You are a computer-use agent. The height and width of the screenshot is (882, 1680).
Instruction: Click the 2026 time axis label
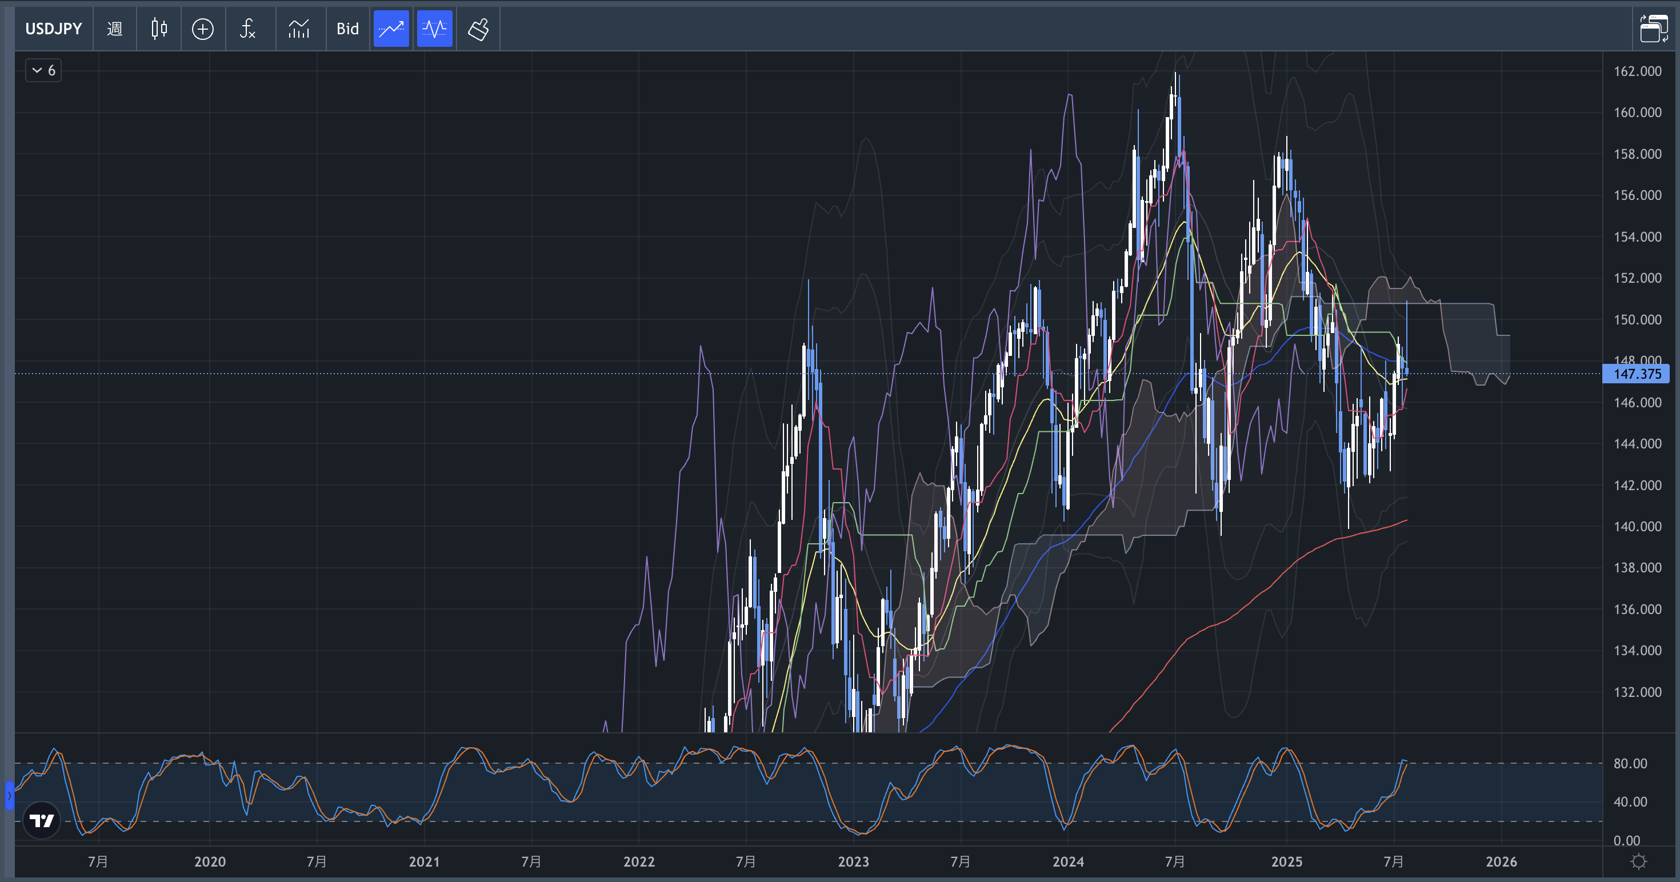pos(1501,862)
